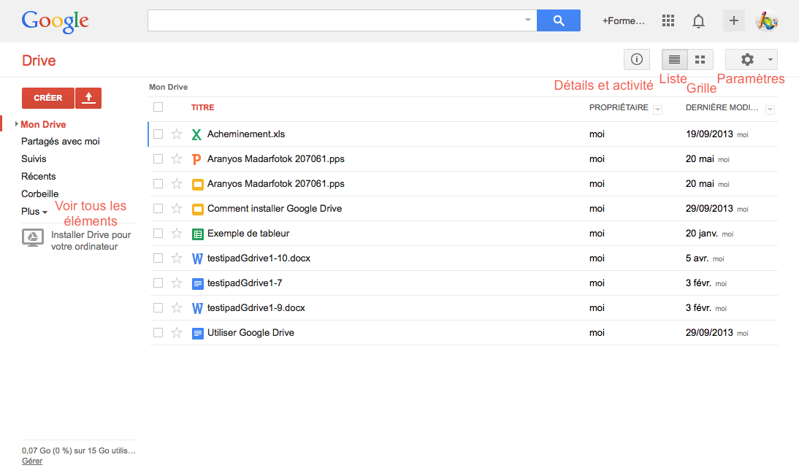Viewport: 799px width, 468px height.
Task: Switch to grid view icon
Action: (700, 60)
